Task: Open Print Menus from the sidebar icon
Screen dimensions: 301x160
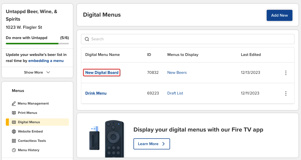Action: 13,113
